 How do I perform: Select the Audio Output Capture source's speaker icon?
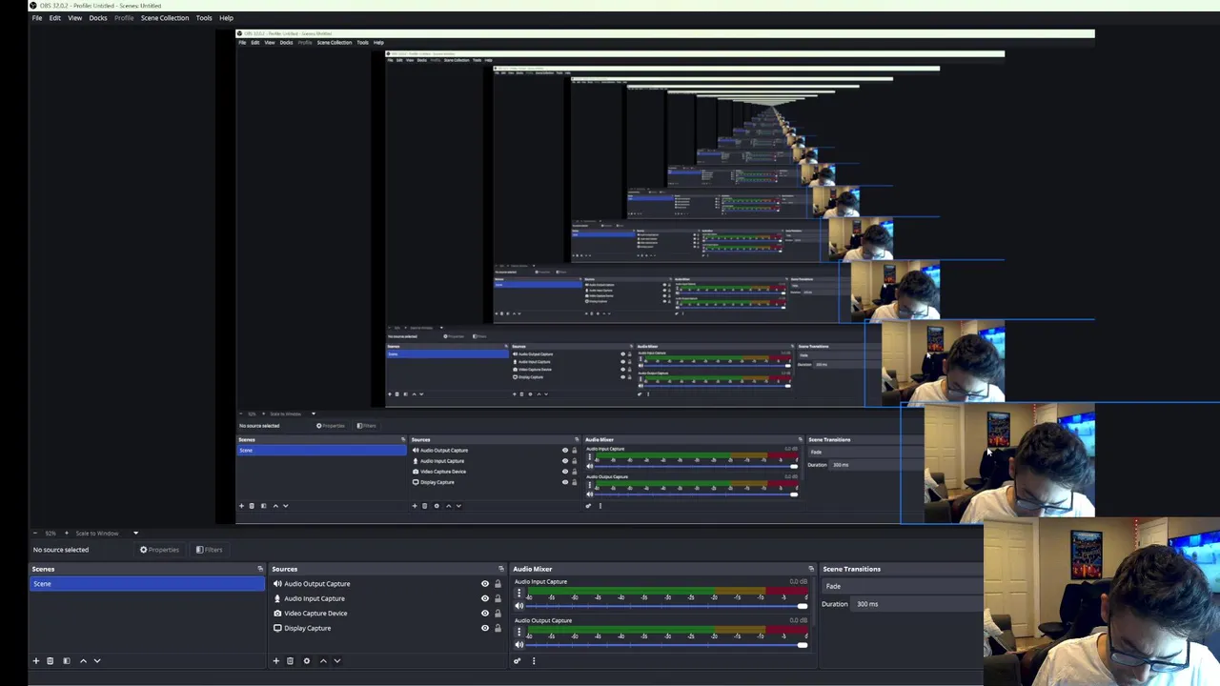tap(277, 584)
